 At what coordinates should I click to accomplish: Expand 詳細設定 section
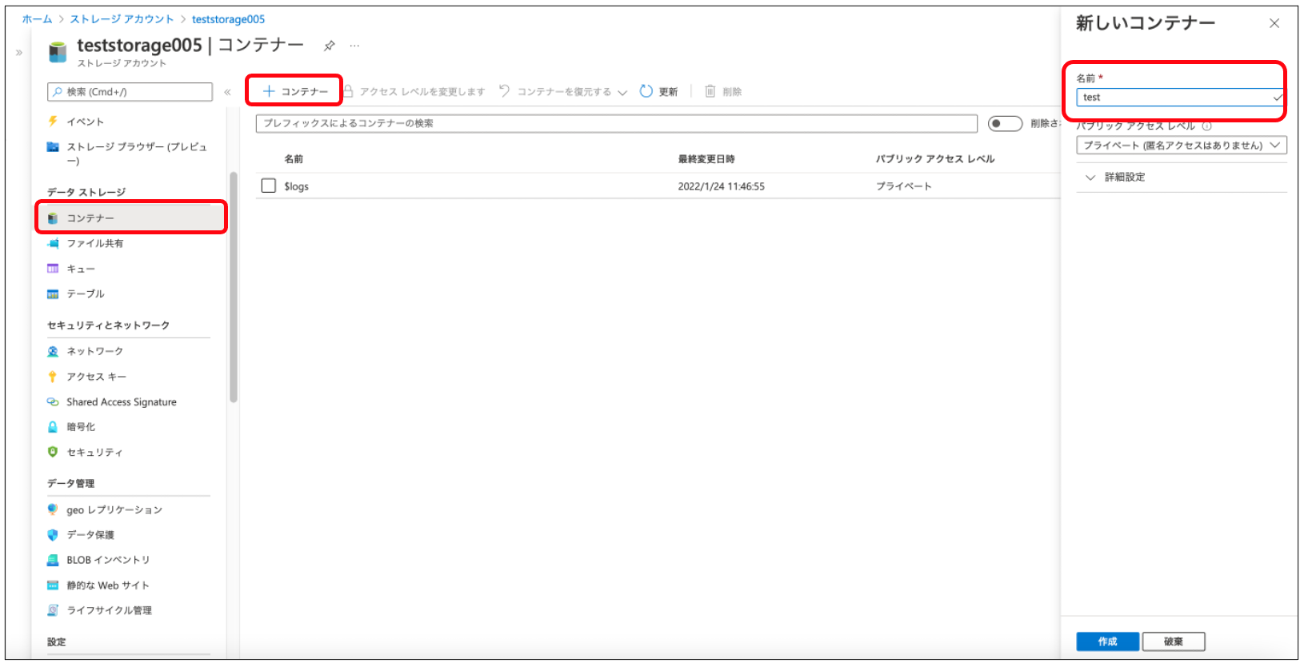tap(1115, 178)
